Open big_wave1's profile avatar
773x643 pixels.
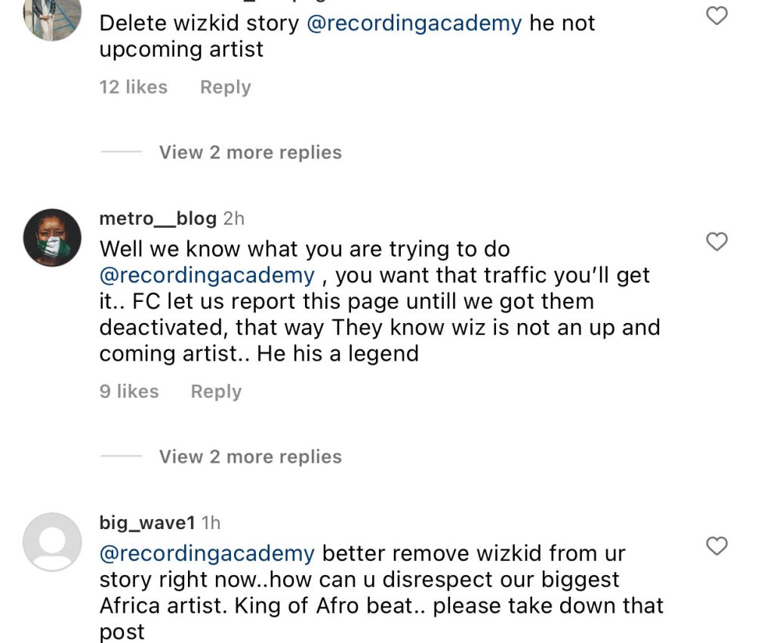pyautogui.click(x=52, y=540)
